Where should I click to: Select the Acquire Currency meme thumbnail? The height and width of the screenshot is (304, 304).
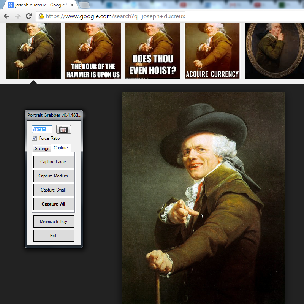click(212, 51)
